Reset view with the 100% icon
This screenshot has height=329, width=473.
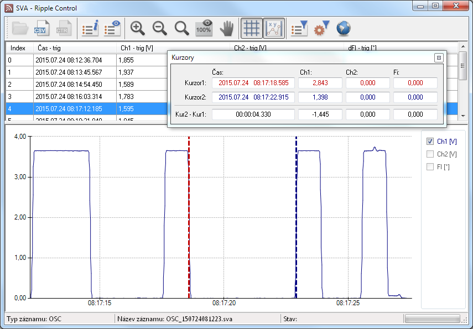pos(204,28)
